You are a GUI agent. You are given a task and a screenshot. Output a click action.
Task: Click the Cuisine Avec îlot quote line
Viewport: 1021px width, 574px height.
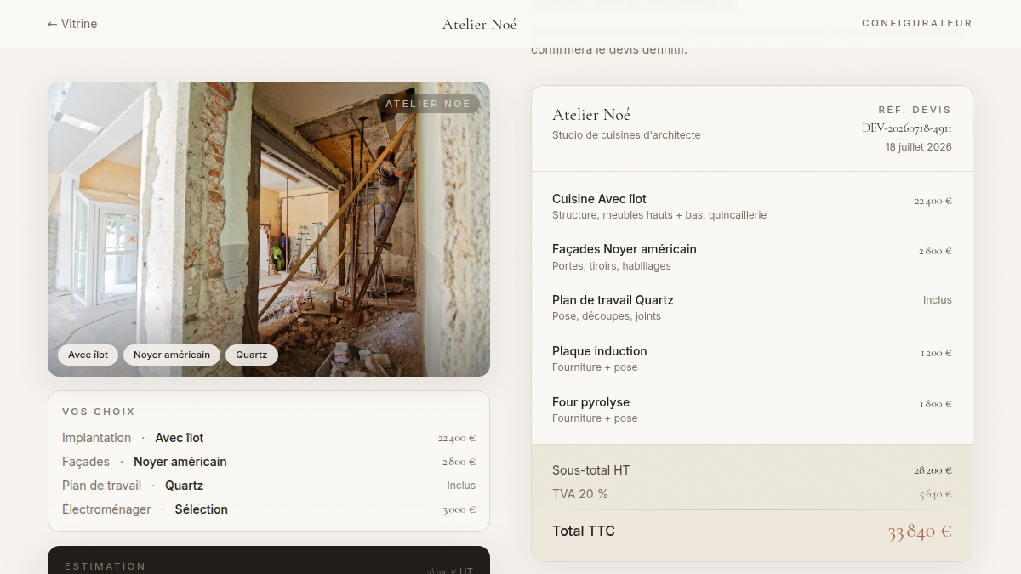click(752, 207)
